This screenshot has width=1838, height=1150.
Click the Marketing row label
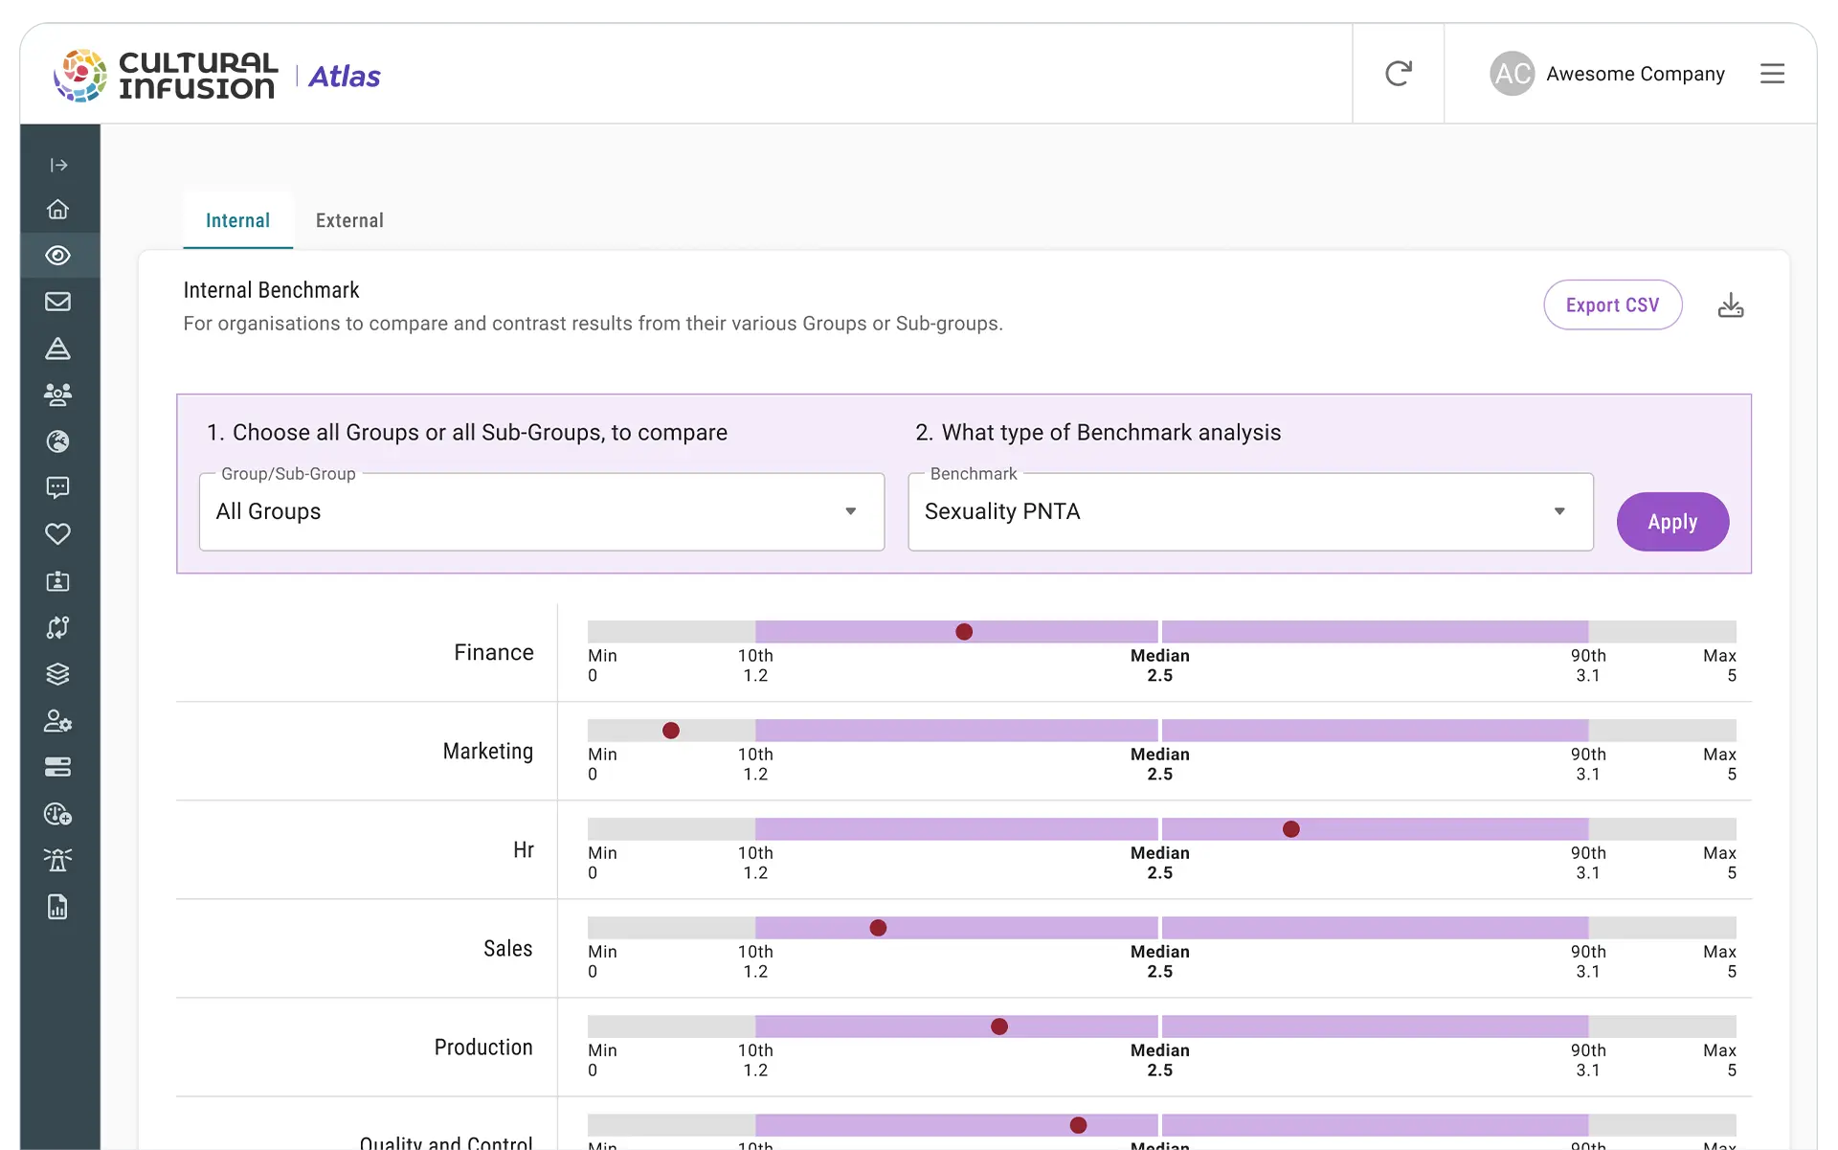coord(488,752)
